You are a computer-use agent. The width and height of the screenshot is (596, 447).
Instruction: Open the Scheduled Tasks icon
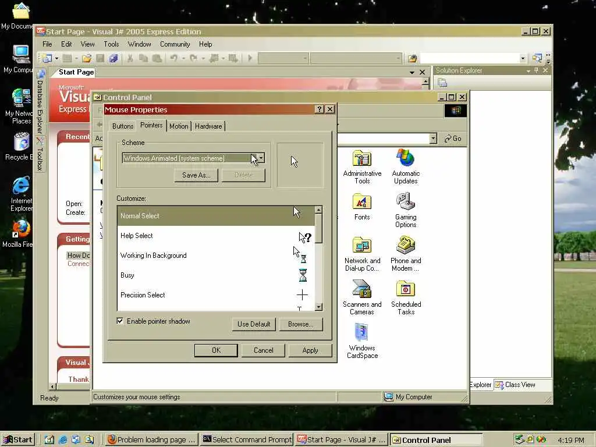pos(406,297)
